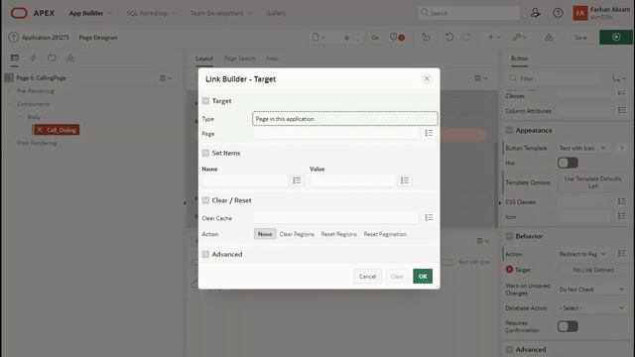
Task: Open the Create plus menu icon
Action: [494, 38]
